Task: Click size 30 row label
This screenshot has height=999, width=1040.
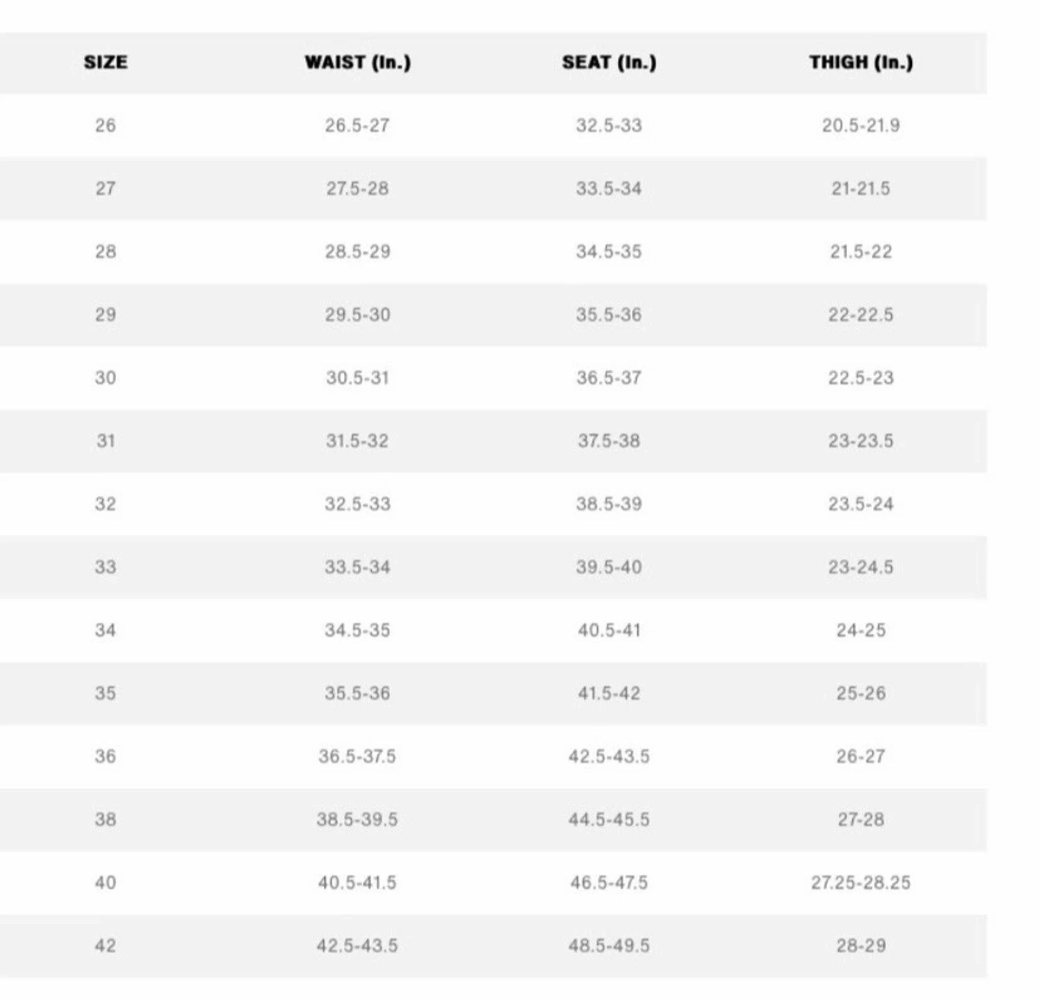Action: 106,378
